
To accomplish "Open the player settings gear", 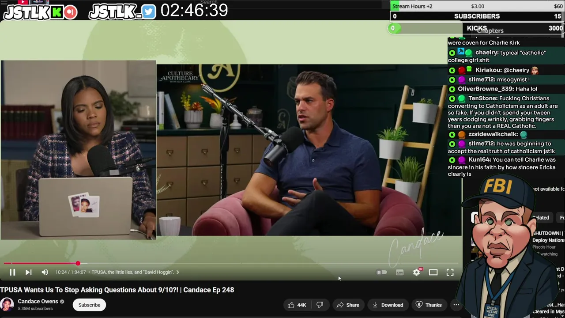I will pos(416,273).
